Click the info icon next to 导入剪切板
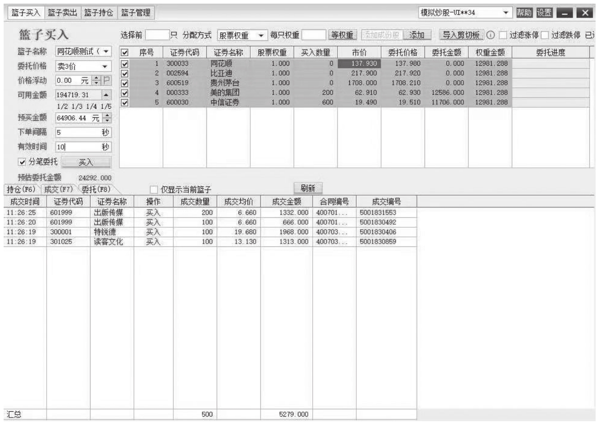Viewport: 597px width, 423px height. point(490,35)
